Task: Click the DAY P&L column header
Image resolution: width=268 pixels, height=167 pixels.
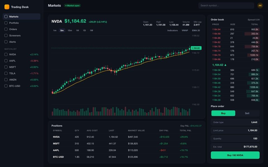Action: pos(164,131)
